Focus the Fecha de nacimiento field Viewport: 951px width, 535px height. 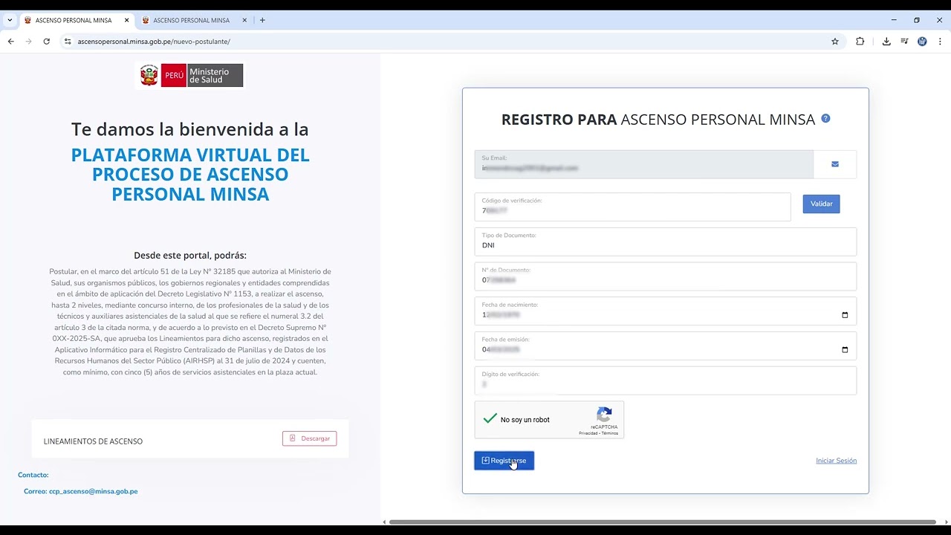[666, 311]
